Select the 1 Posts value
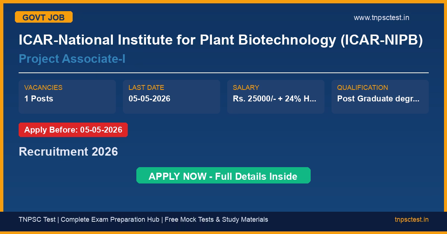The height and width of the screenshot is (234, 447). pyautogui.click(x=39, y=98)
